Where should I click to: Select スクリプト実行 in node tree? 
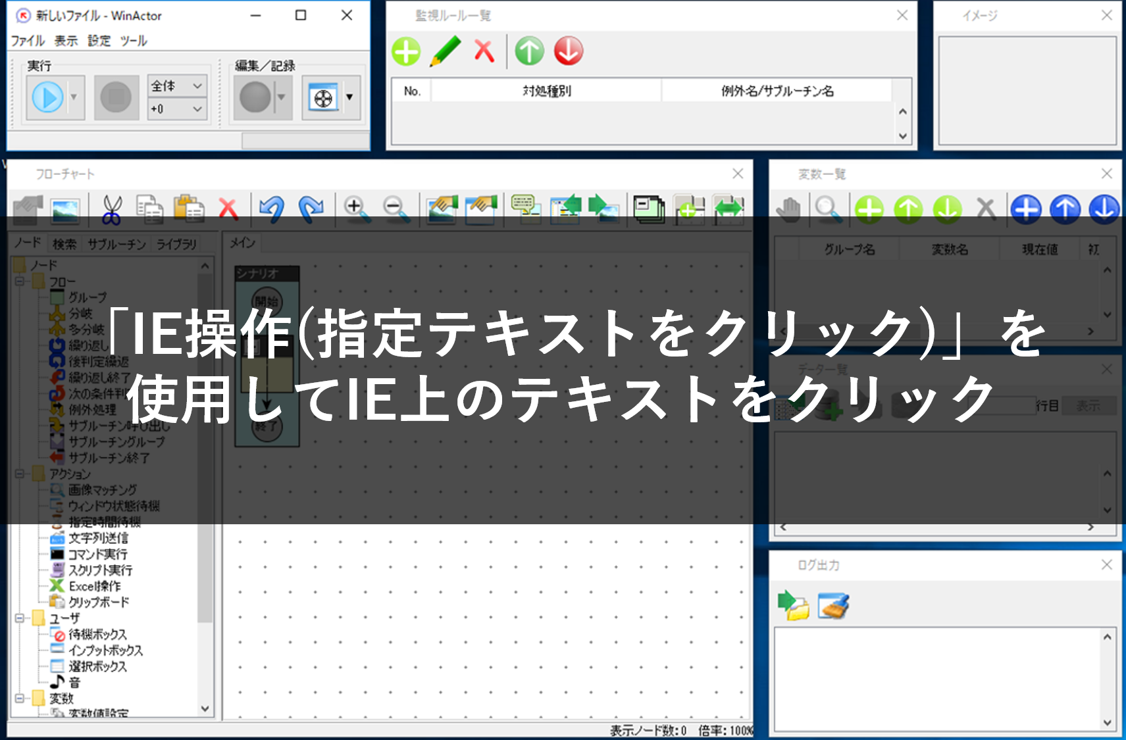101,570
